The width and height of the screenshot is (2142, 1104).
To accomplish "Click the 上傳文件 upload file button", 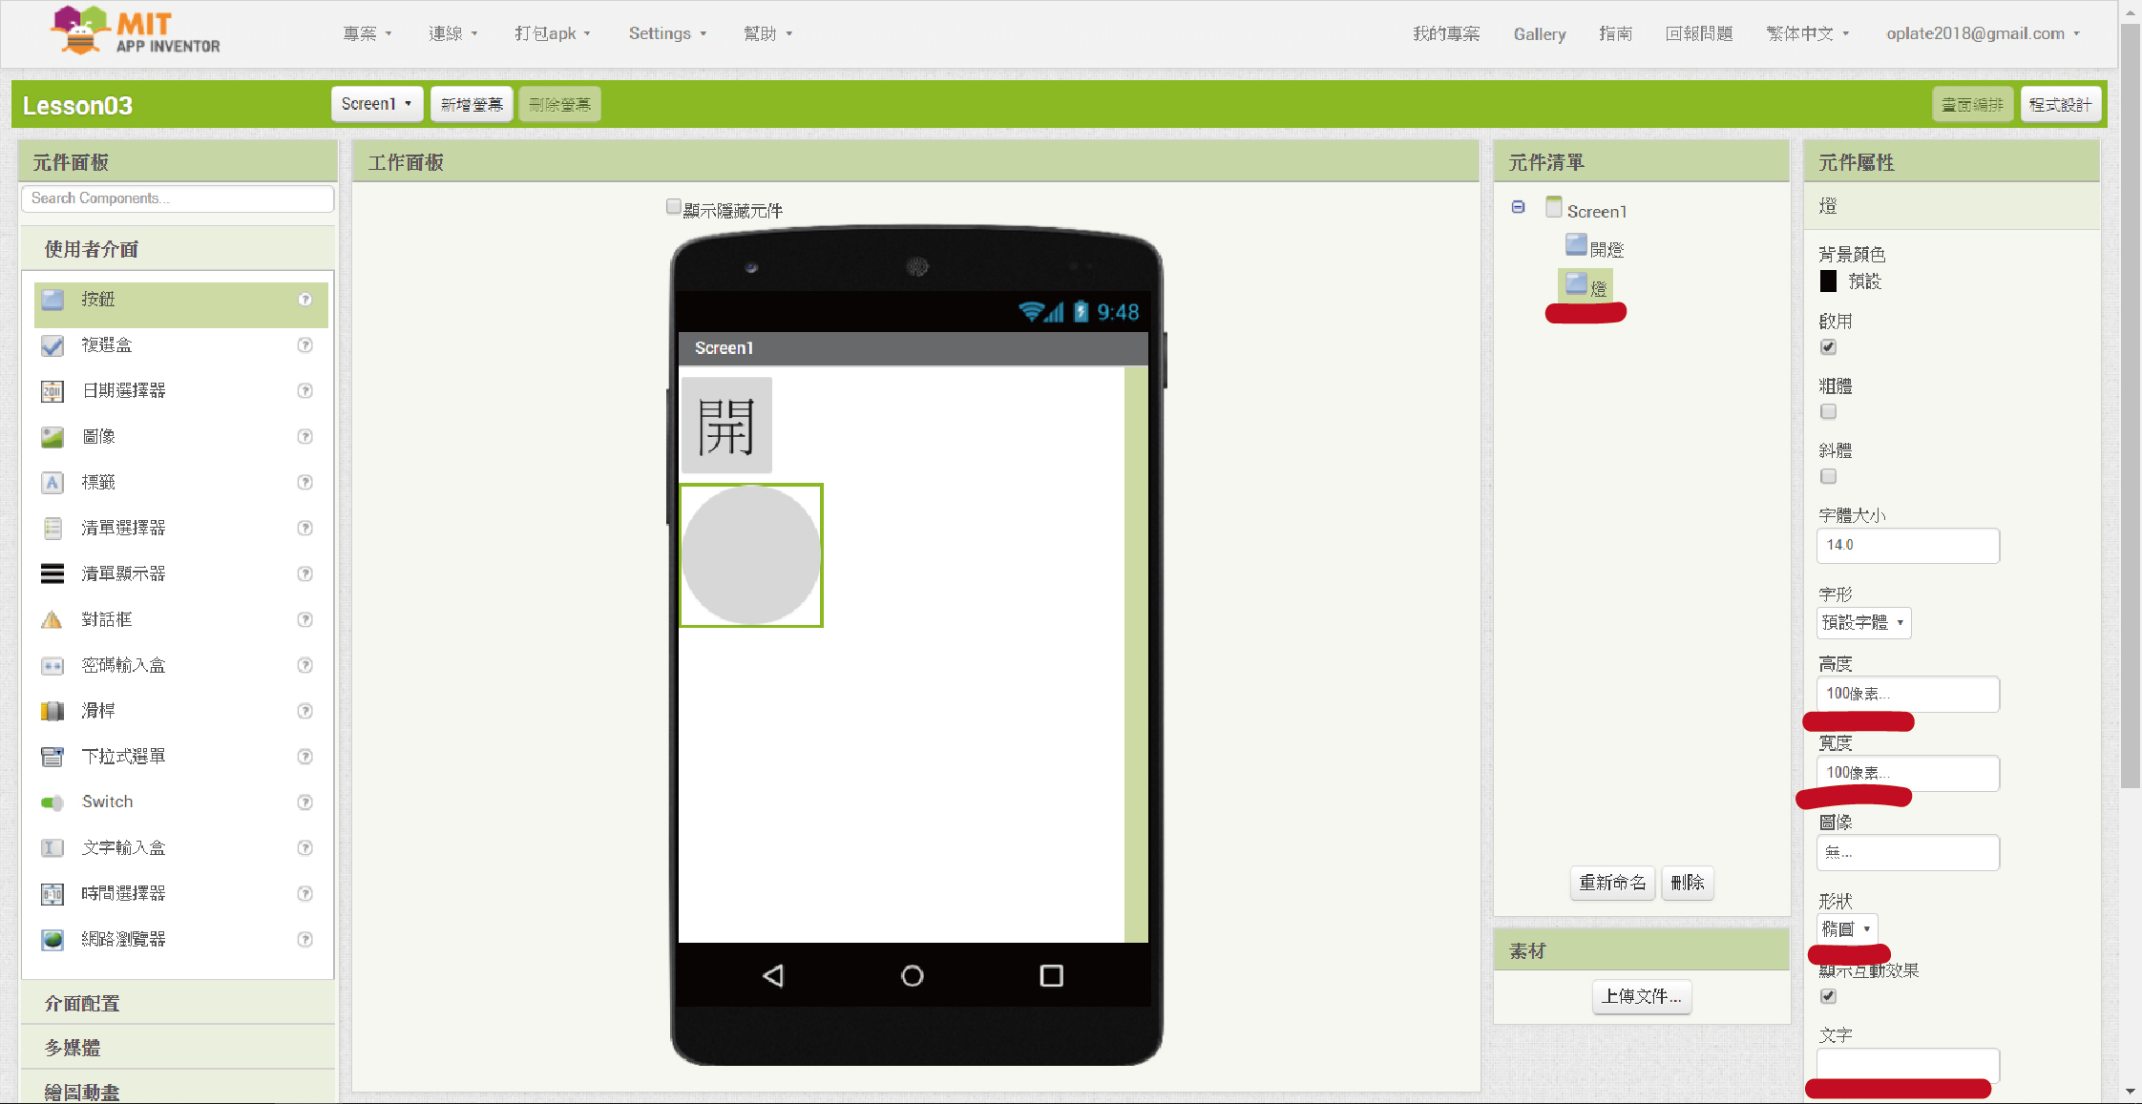I will (1641, 996).
